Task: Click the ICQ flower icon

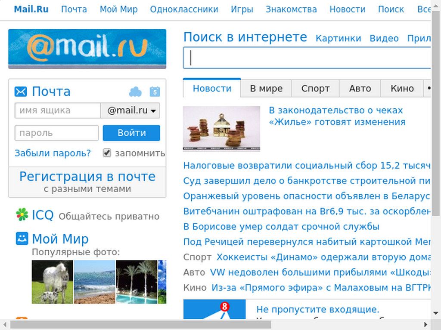Action: tap(22, 214)
